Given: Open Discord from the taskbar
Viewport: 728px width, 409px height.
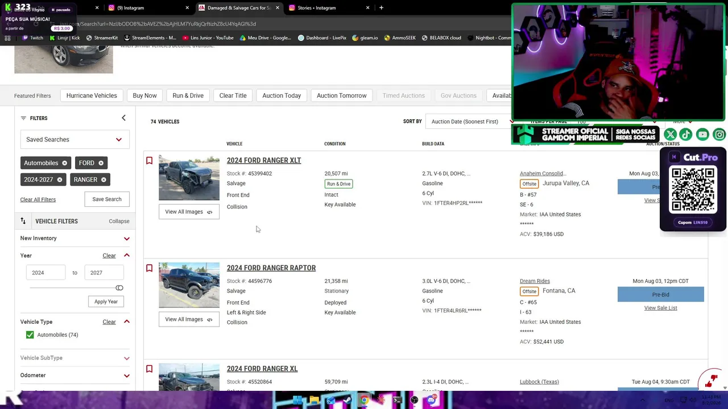Looking at the screenshot, I should click(431, 400).
